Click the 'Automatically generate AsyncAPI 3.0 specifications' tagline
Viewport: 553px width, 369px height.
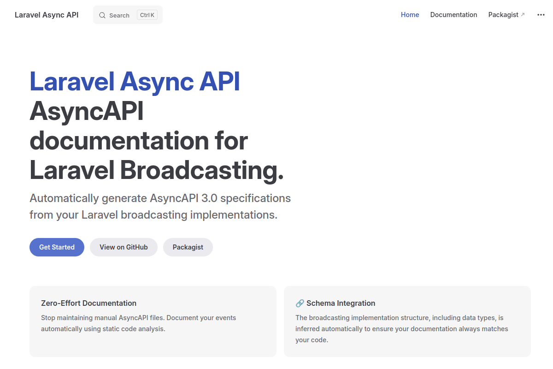pyautogui.click(x=160, y=198)
